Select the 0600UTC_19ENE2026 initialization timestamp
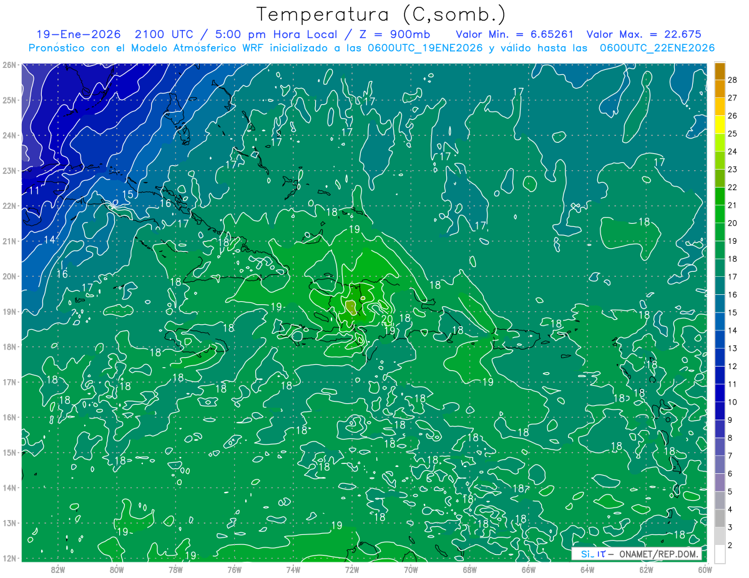 coord(424,48)
